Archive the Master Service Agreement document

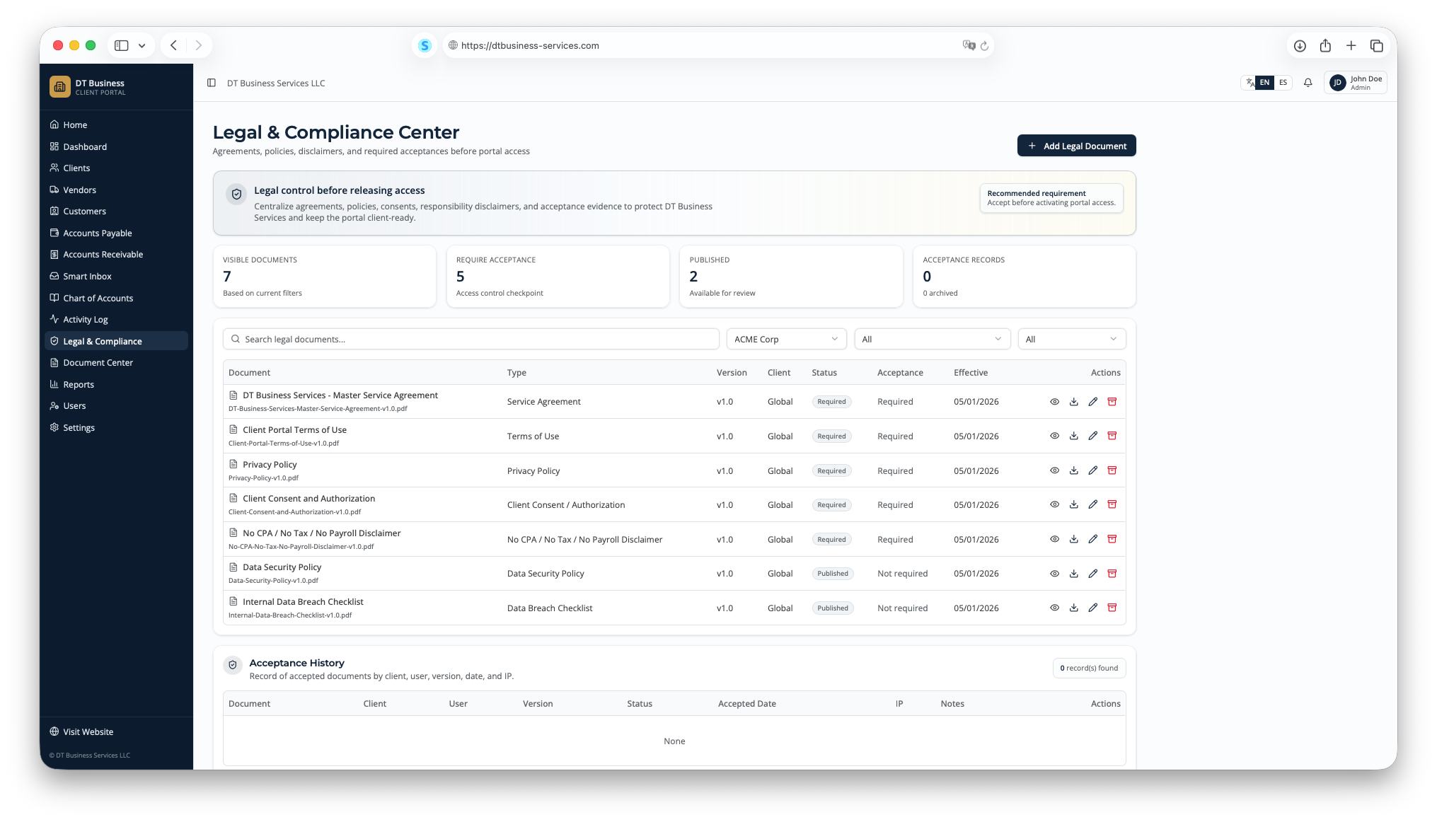[1112, 402]
